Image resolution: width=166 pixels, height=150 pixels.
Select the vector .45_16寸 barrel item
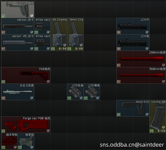[18, 43]
